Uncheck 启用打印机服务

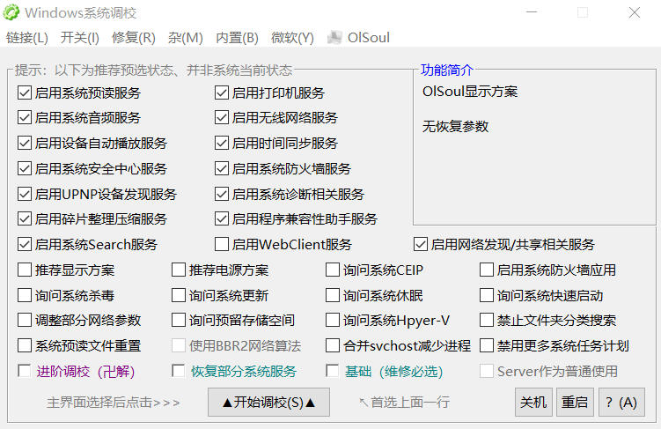point(221,92)
